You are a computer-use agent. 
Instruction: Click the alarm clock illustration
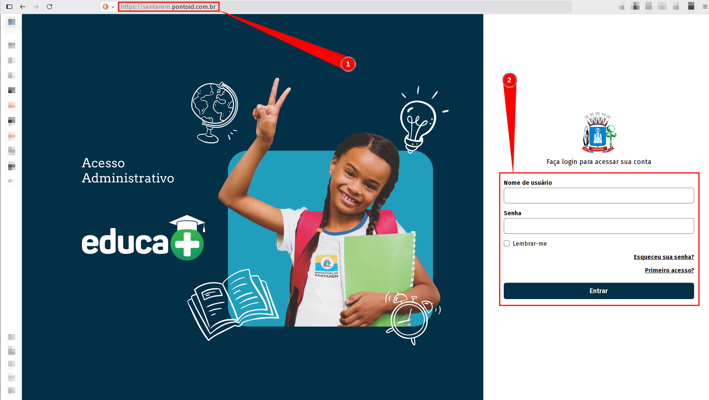(410, 318)
